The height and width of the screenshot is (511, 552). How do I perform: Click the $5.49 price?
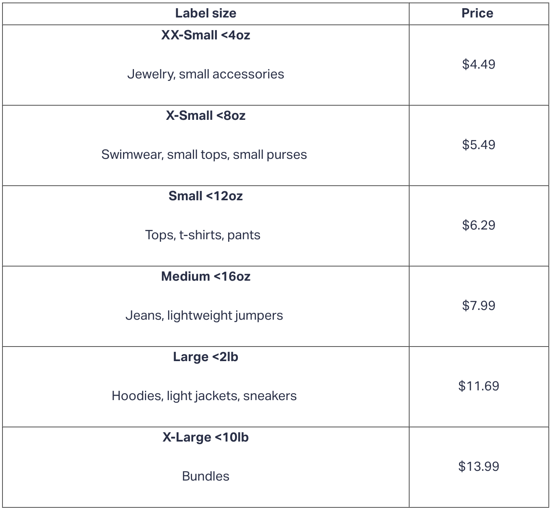479,145
